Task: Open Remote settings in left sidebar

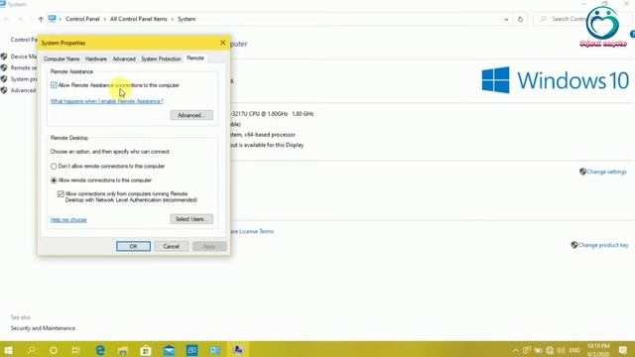Action: point(24,68)
